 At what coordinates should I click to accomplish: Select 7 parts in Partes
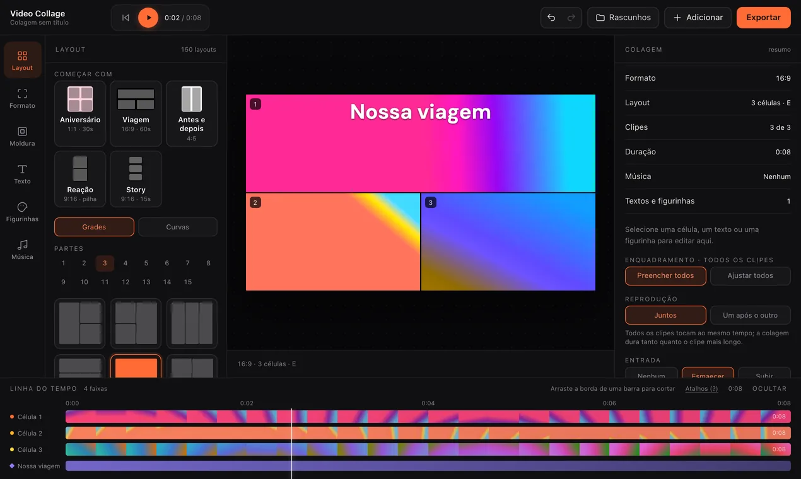[188, 263]
